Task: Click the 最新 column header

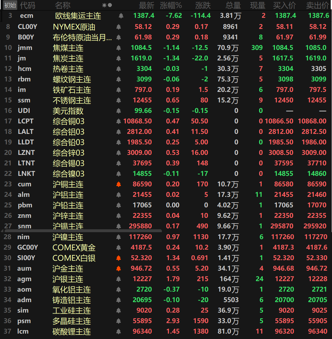Action: (146, 5)
